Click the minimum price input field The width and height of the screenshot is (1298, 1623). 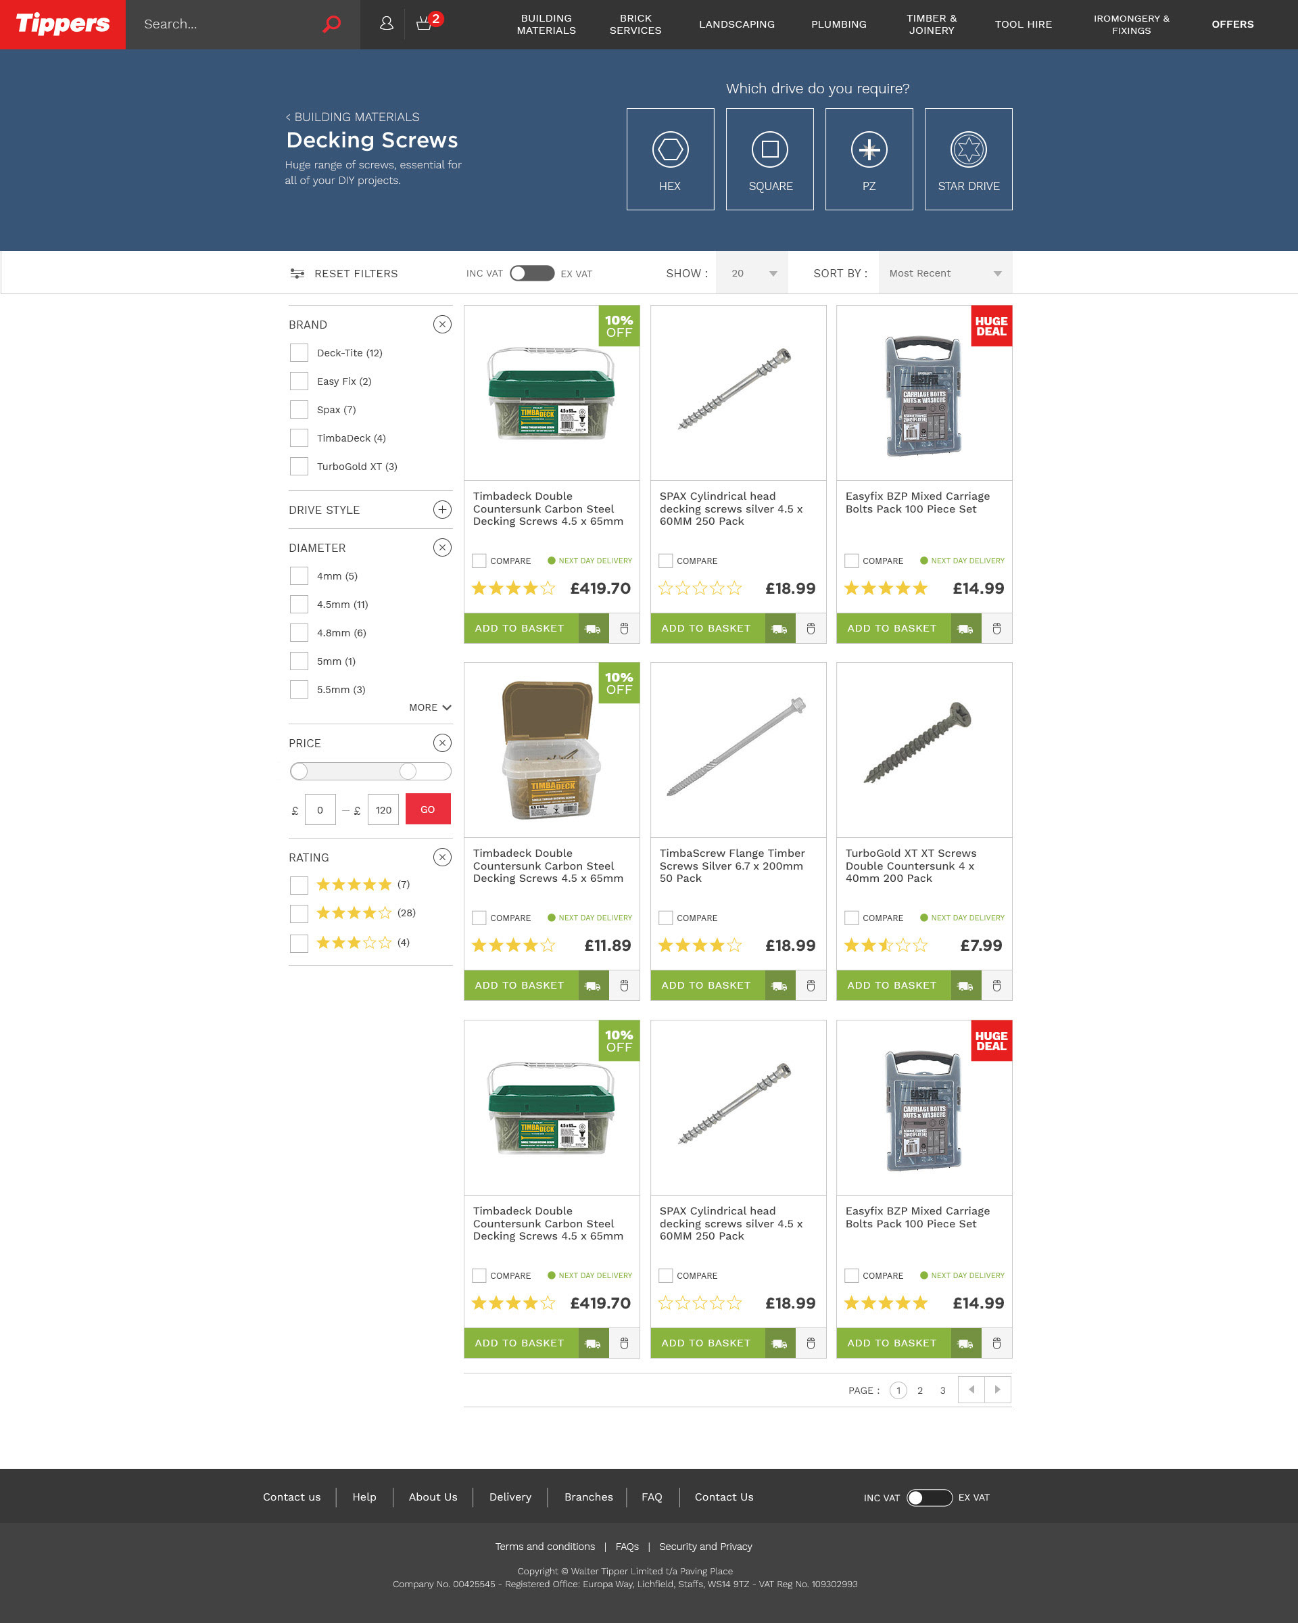point(320,810)
